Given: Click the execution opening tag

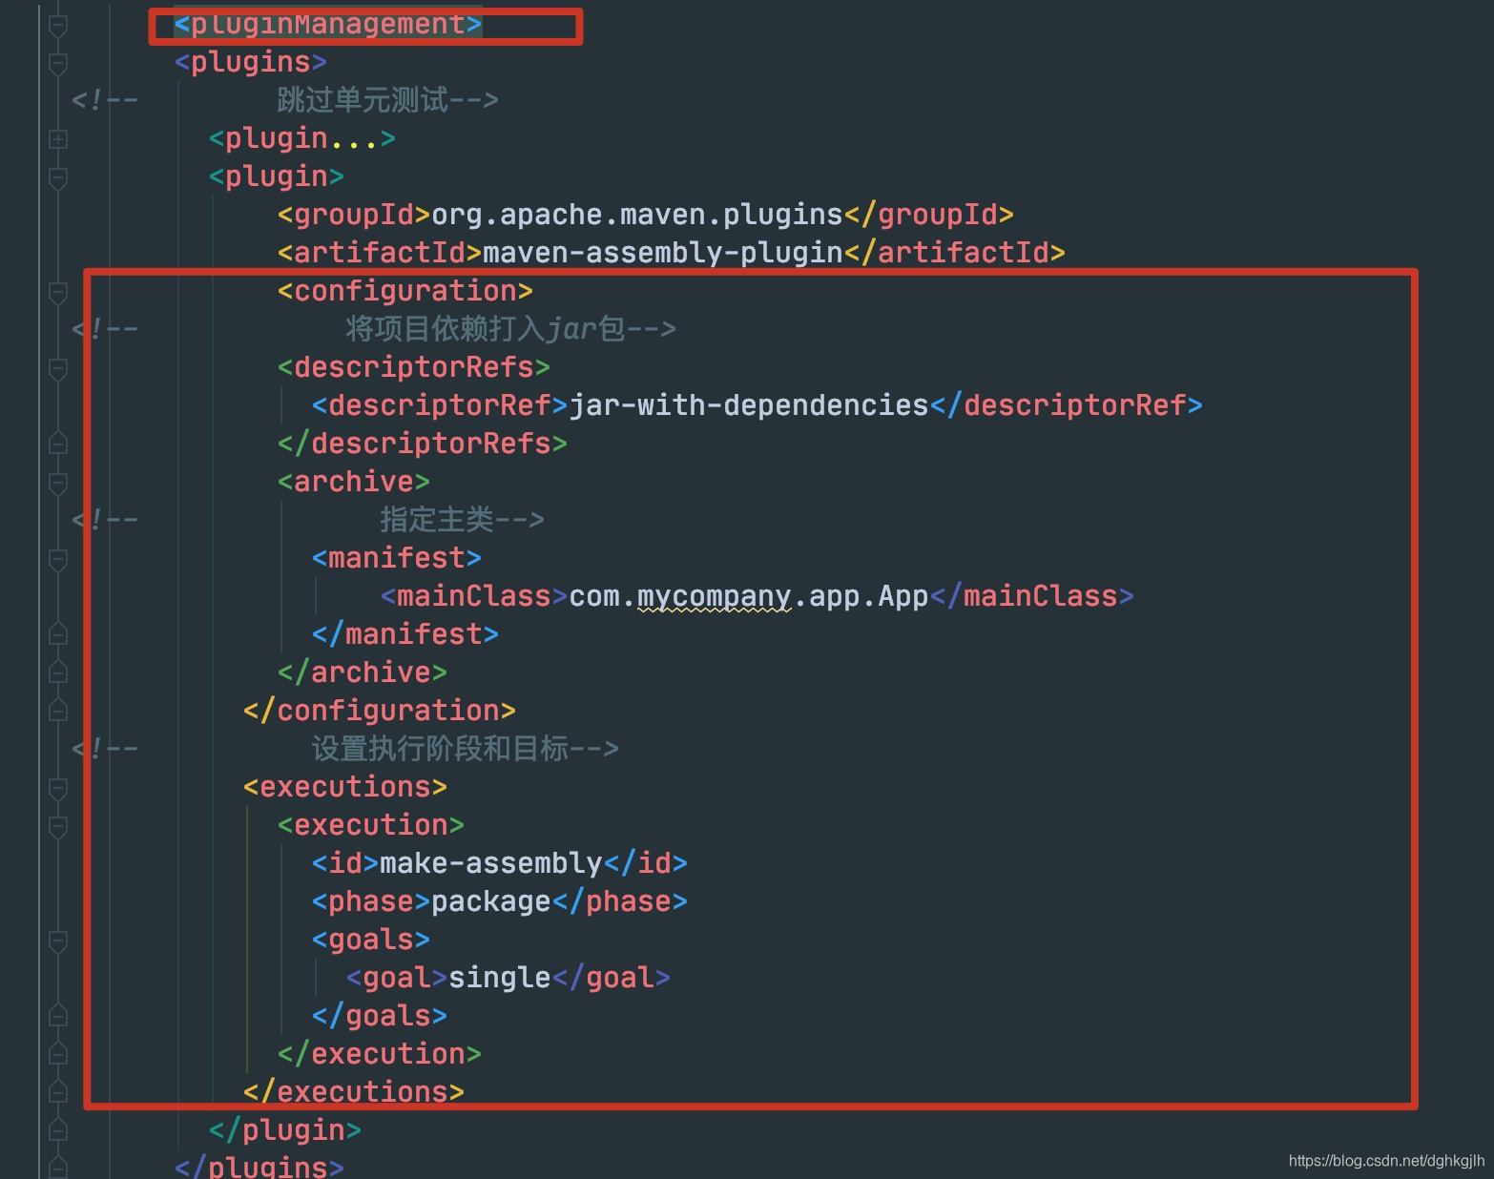Looking at the screenshot, I should (371, 826).
